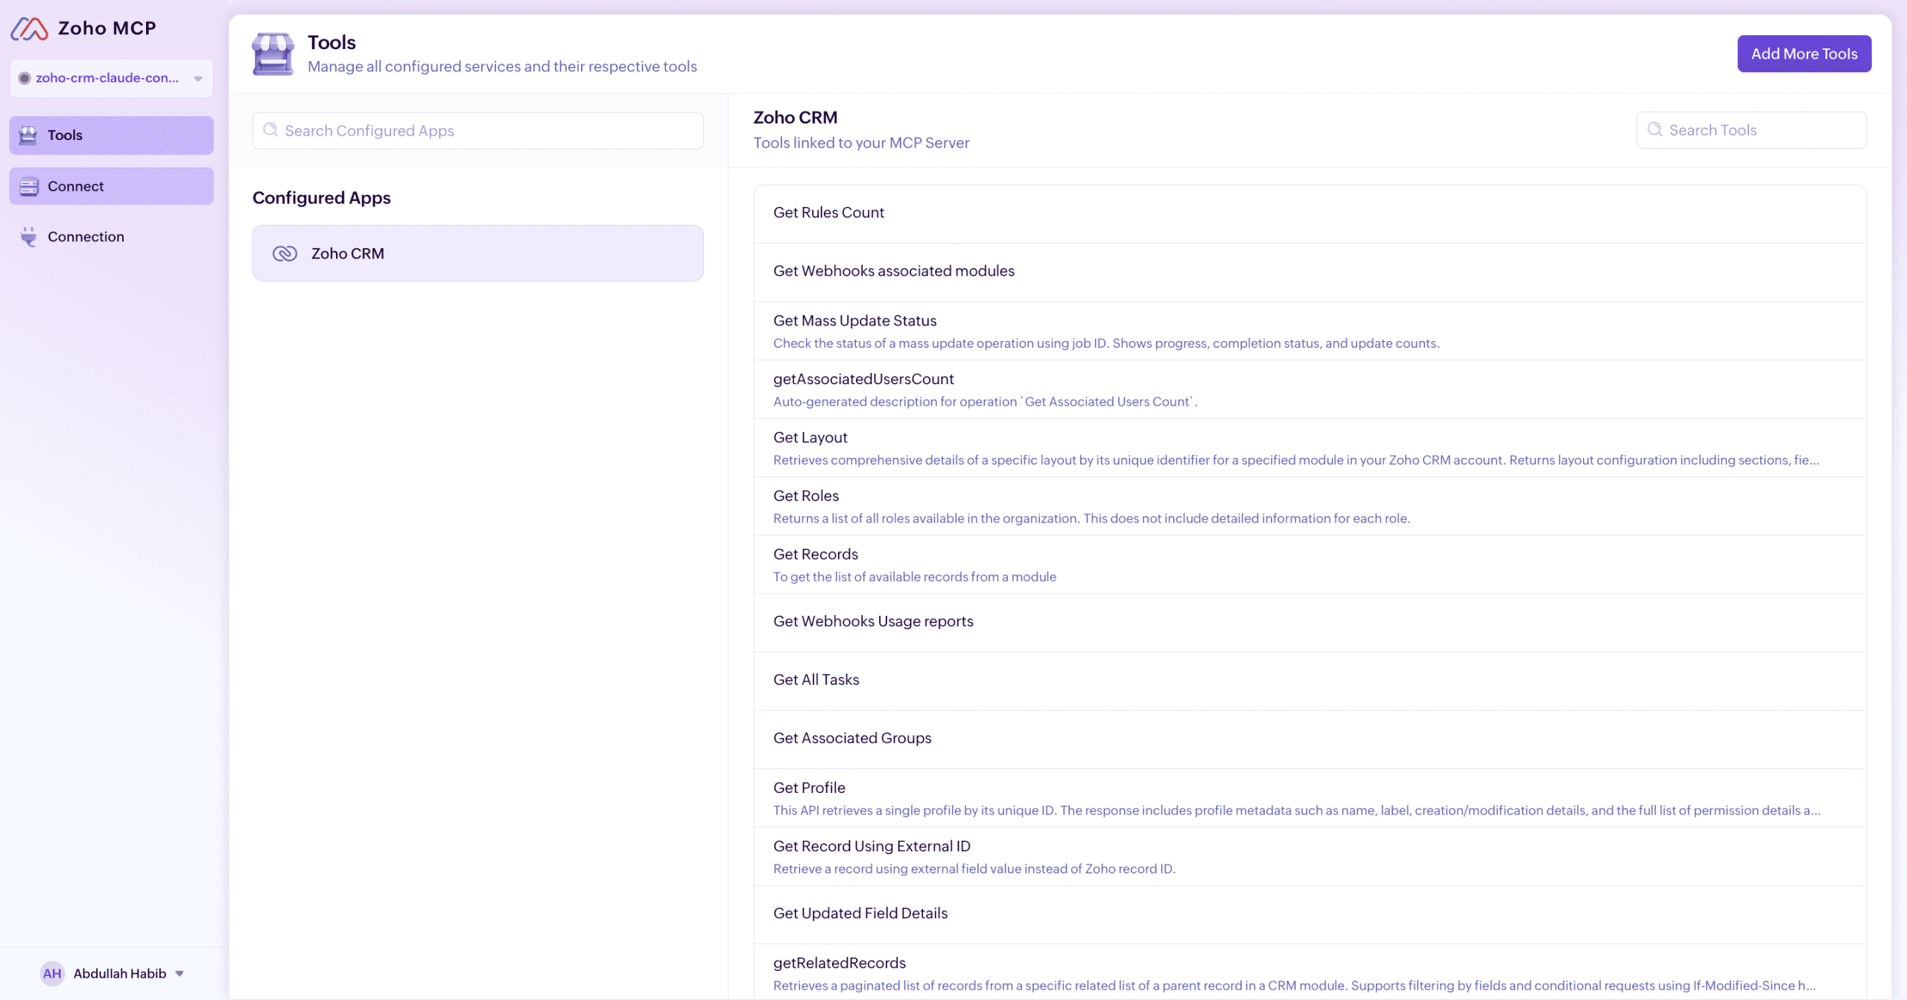Viewport: 1907px width, 1000px height.
Task: Click the magnifier icon in Search Tools field
Action: coord(1654,130)
